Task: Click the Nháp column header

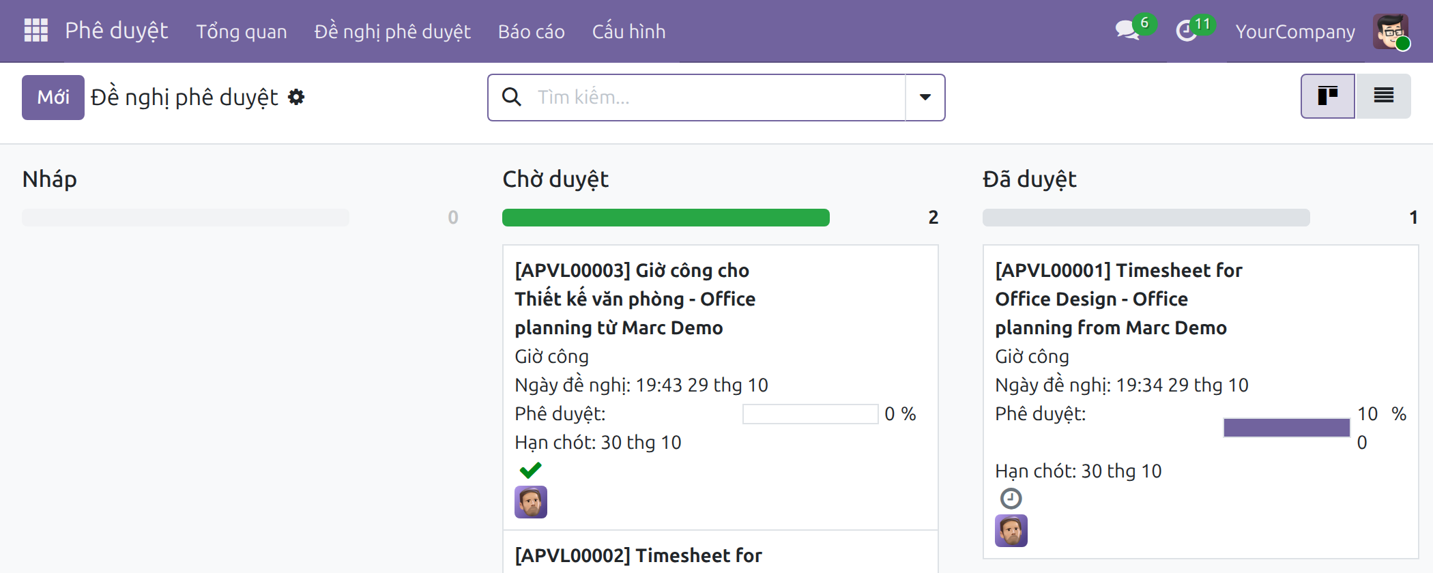Action: coord(50,179)
